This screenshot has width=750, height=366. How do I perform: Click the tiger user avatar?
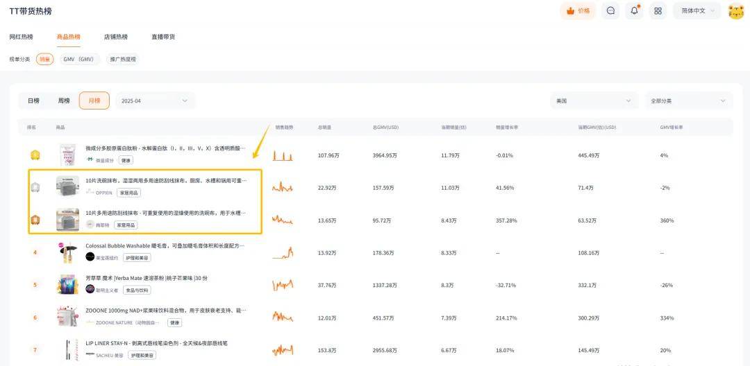click(735, 11)
